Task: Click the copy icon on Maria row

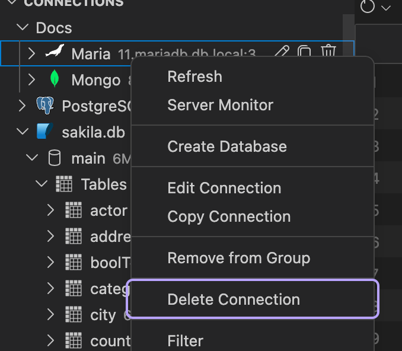Action: coord(304,51)
